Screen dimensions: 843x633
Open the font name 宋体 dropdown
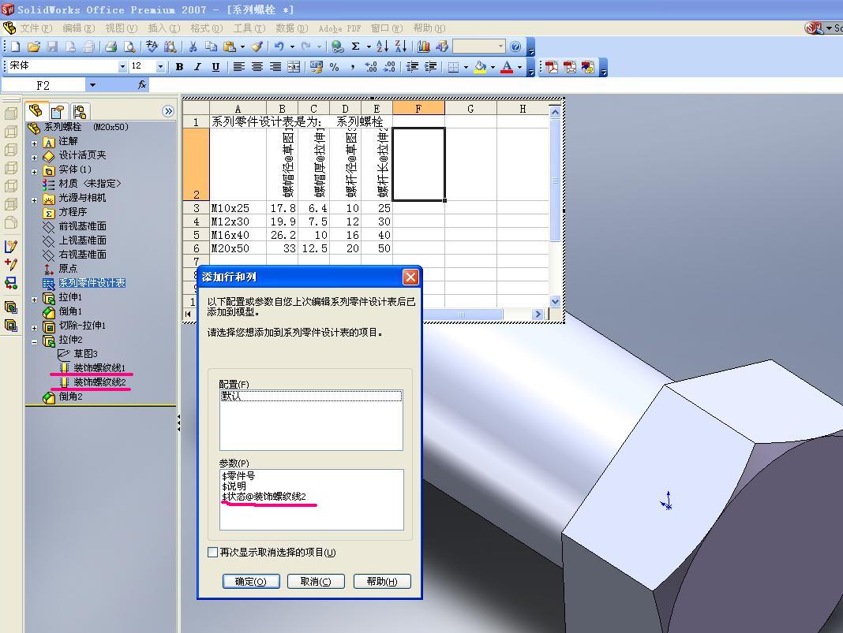coord(122,66)
